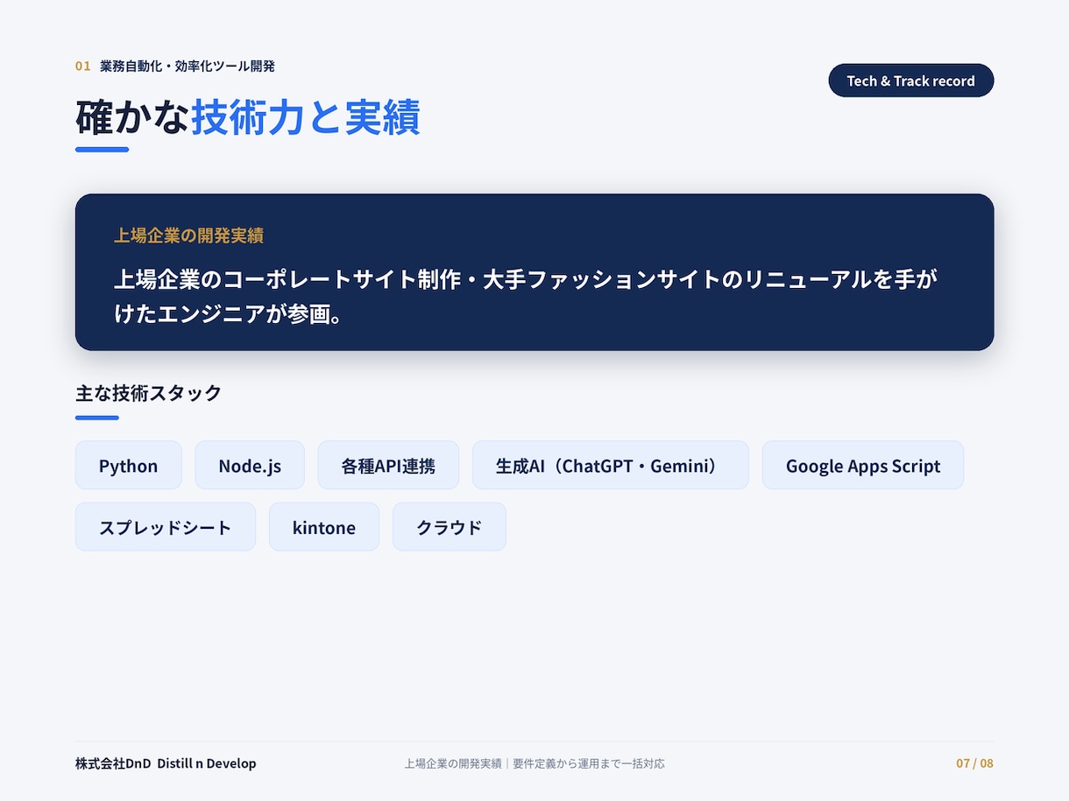The height and width of the screenshot is (801, 1069).
Task: Click the footer 株式会社DnD Distill n Develop
Action: tap(166, 763)
